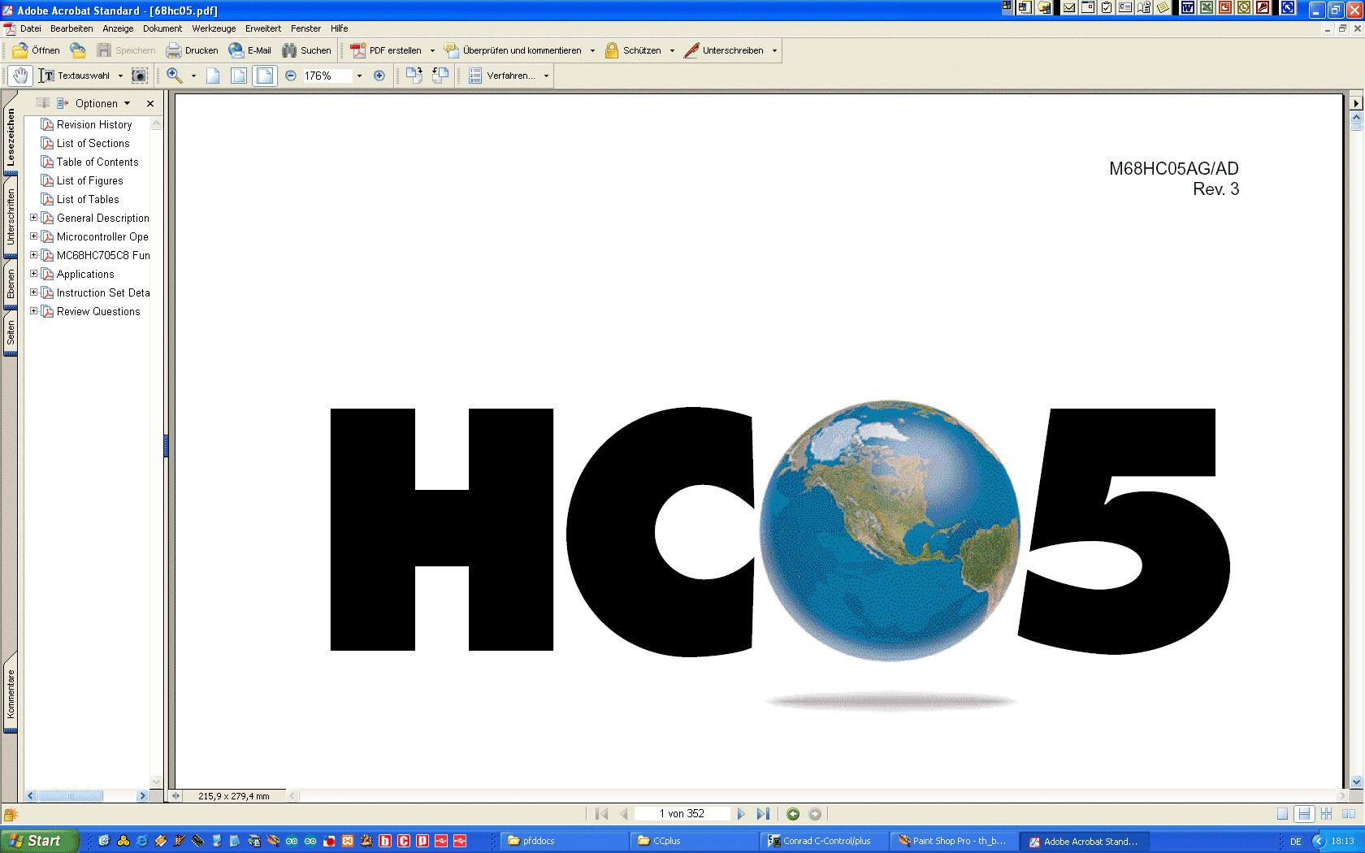Viewport: 1365px width, 853px height.
Task: Jump to last page arrow
Action: (763, 814)
